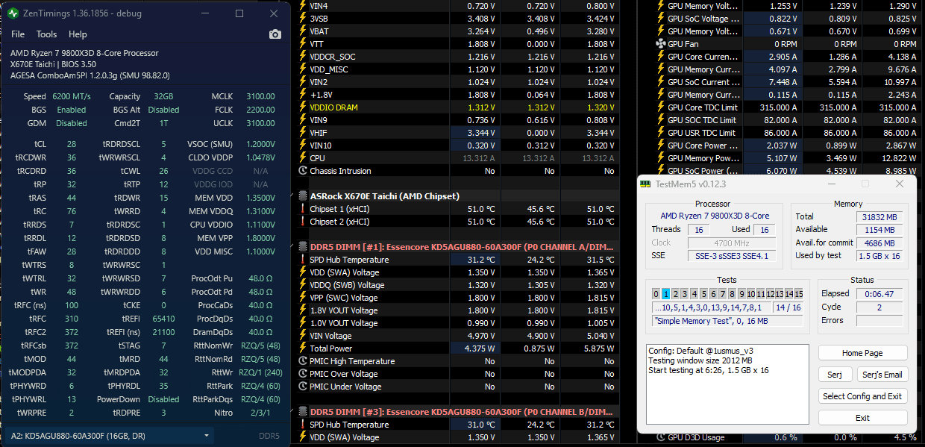
Task: Click the lightning icon beside VDDCR_SOC
Action: click(302, 57)
